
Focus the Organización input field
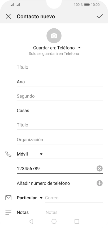point(60,140)
